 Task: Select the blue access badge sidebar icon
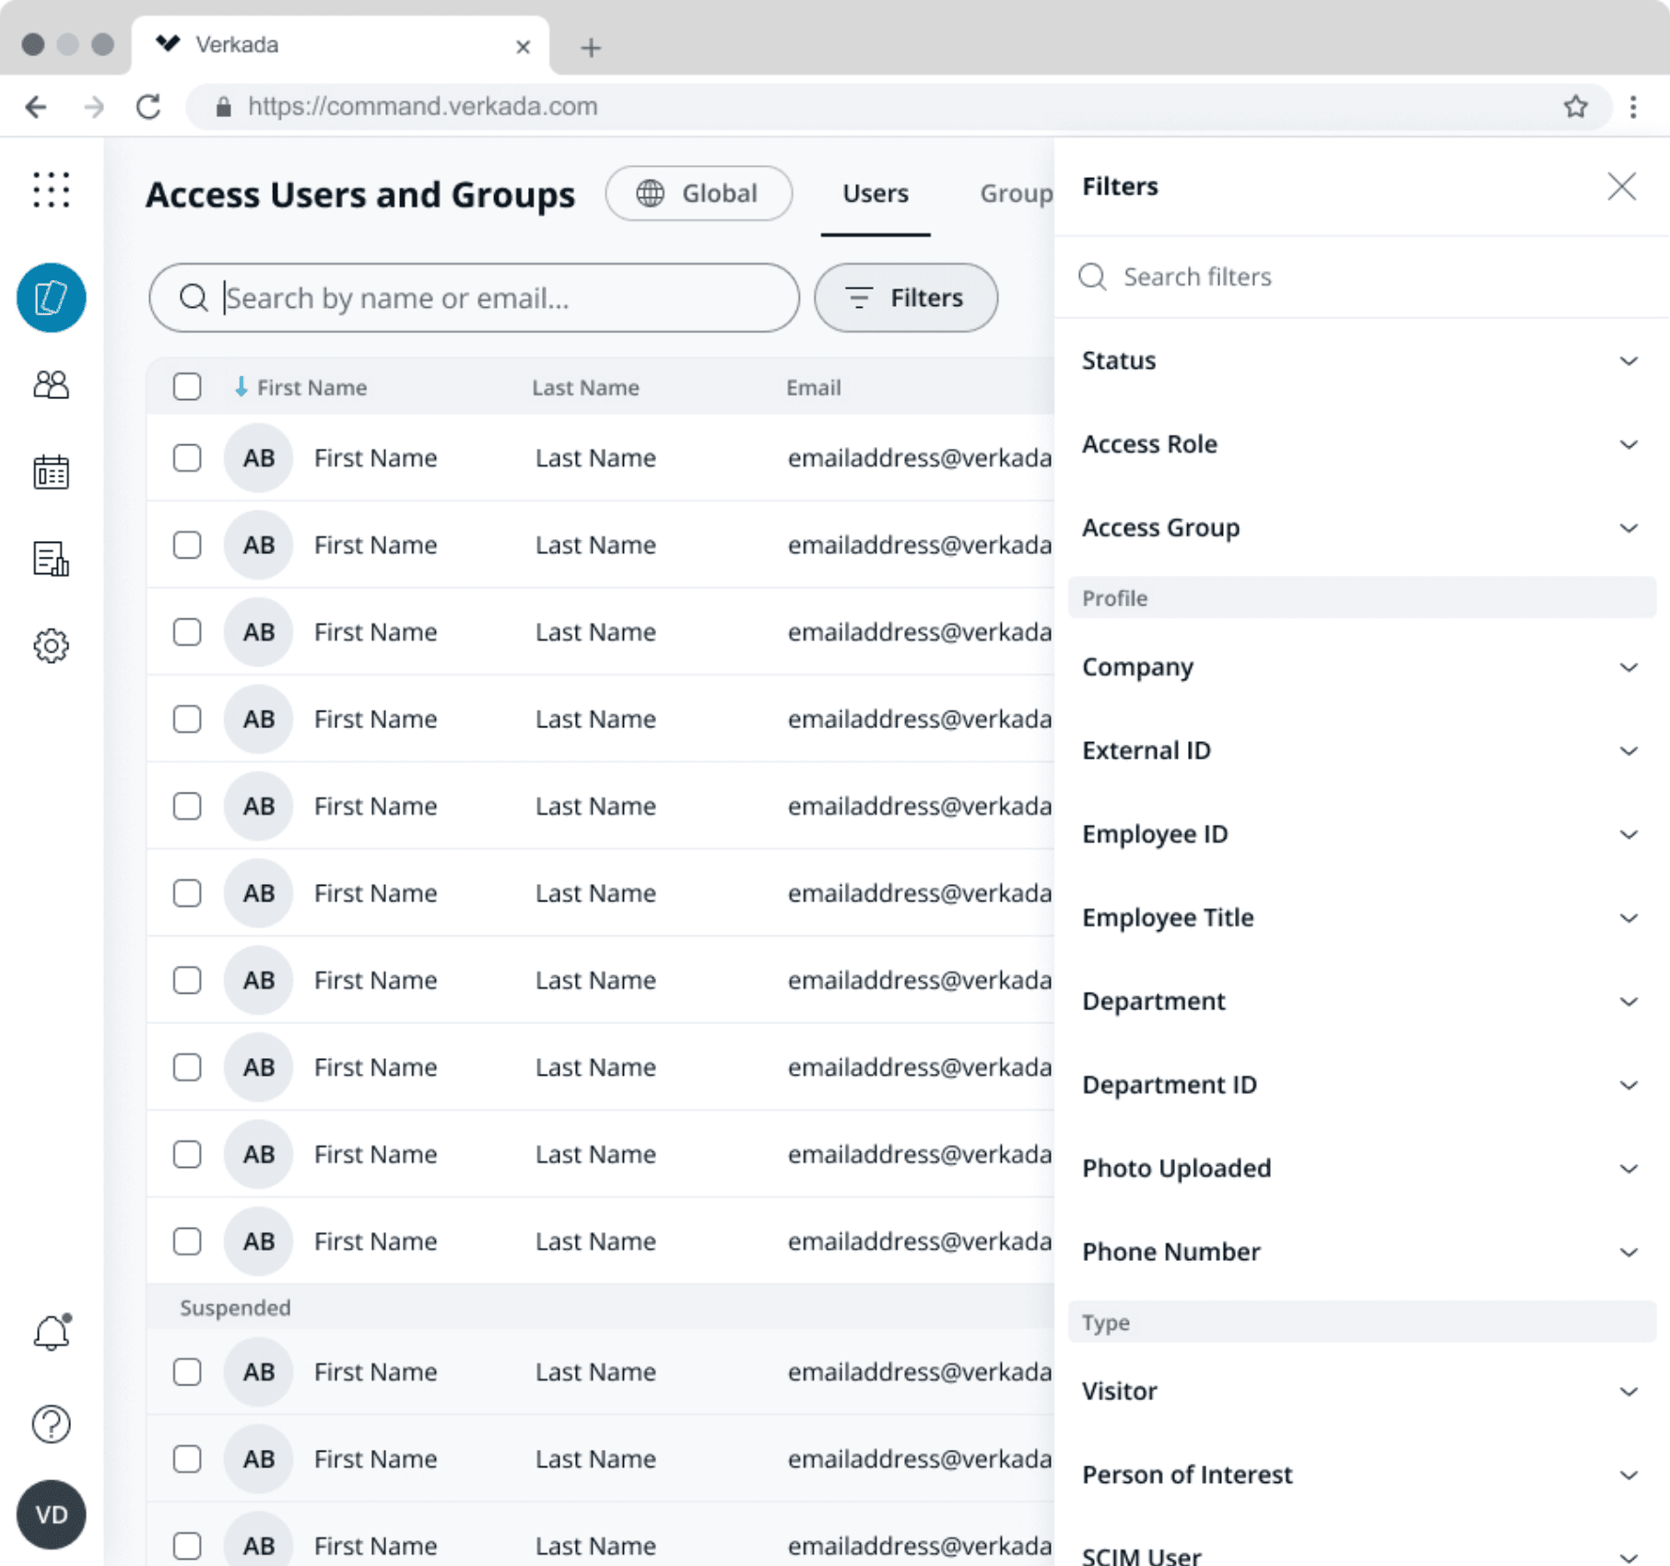point(51,297)
